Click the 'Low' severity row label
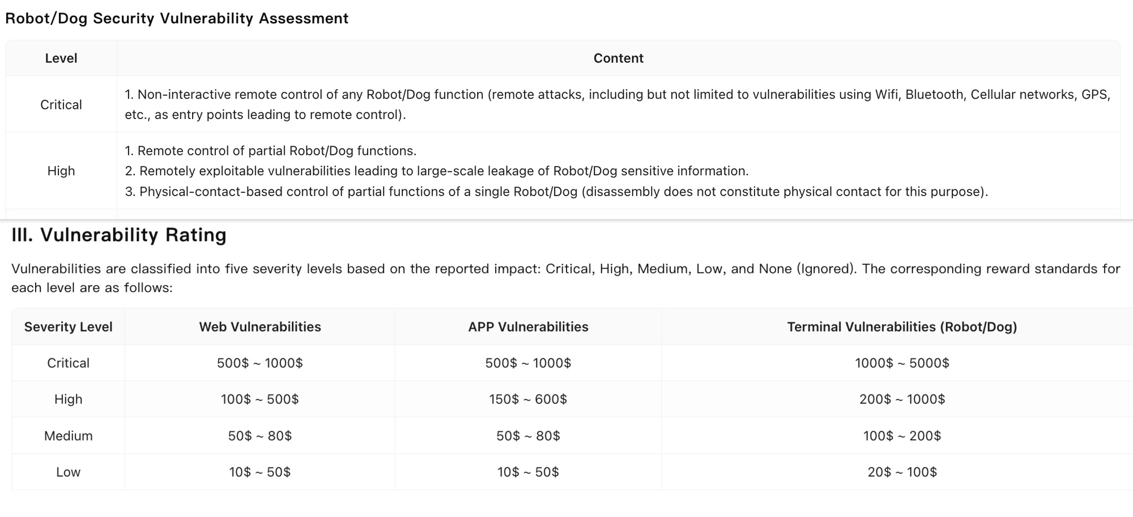Screen dimensions: 1133x517 68,472
